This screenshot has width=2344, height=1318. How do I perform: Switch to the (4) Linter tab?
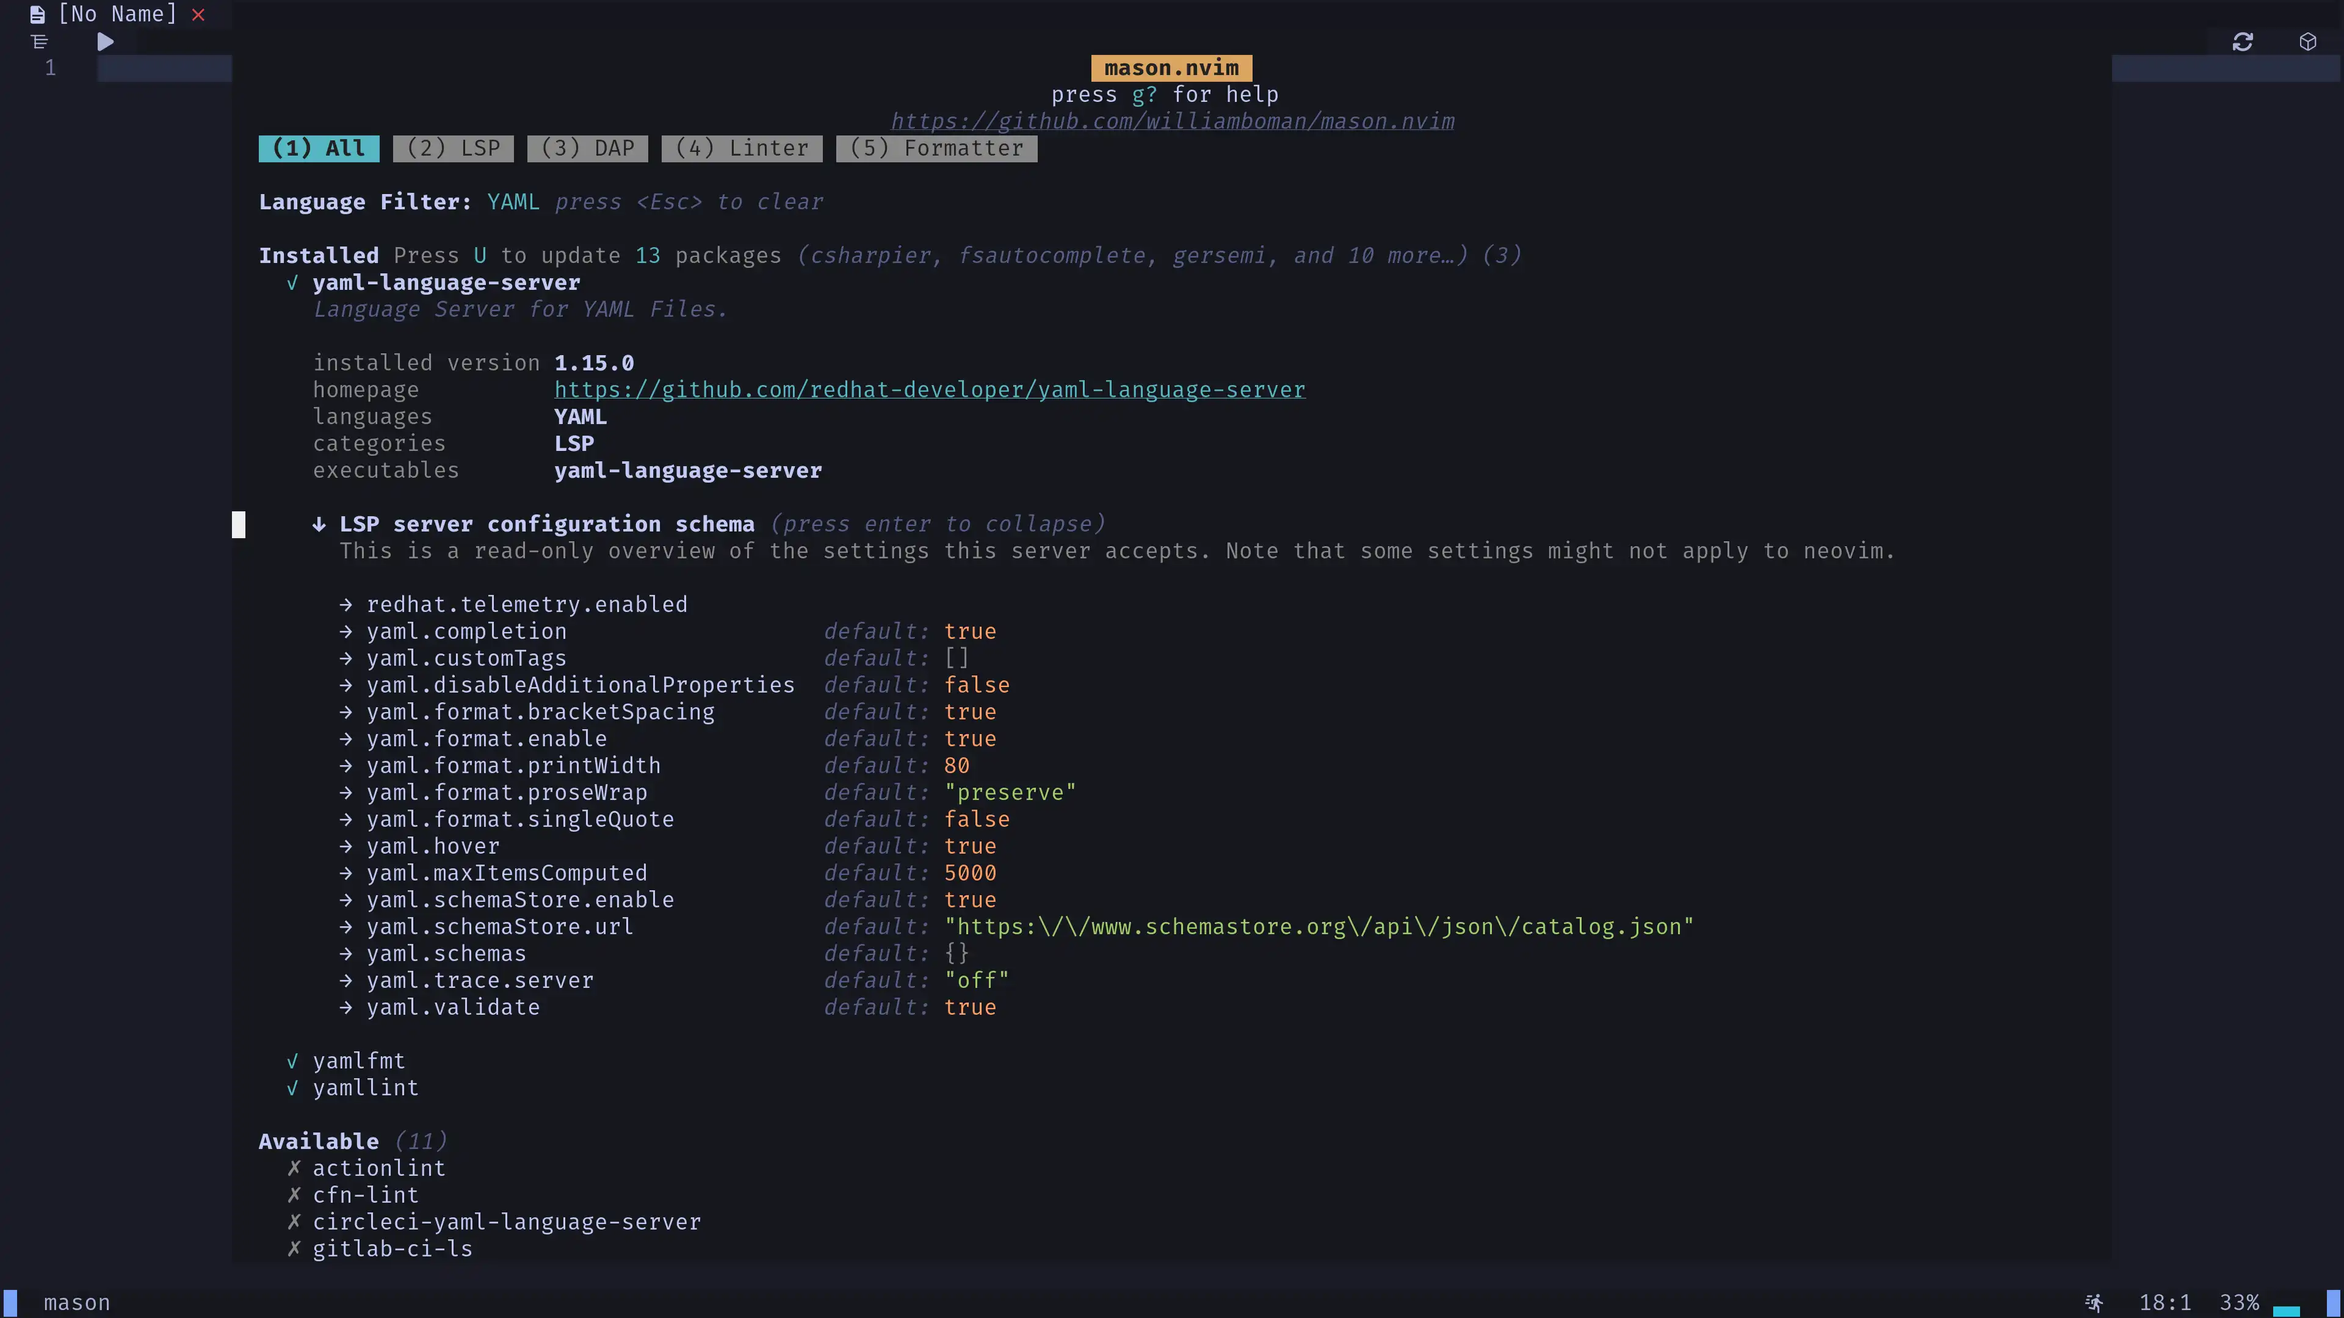click(742, 148)
